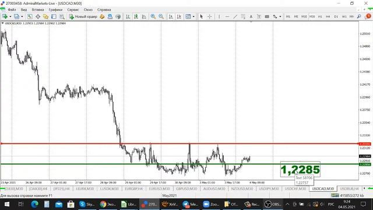Open OBS from the taskbar
The height and width of the screenshot is (210, 373).
point(273,204)
